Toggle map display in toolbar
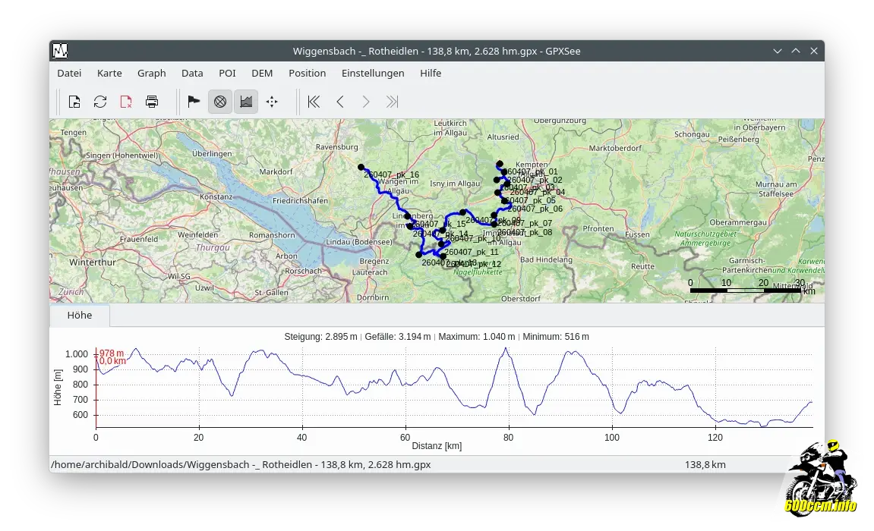This screenshot has height=531, width=874. [x=220, y=102]
